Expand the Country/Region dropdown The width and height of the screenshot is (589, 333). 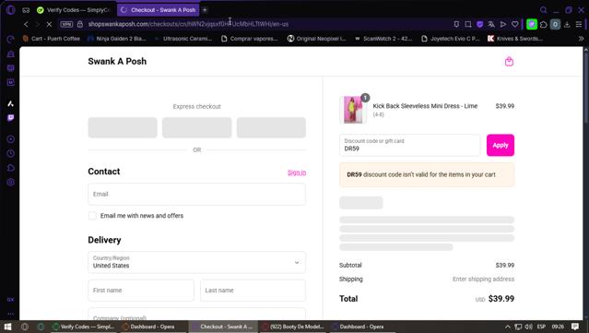coord(197,262)
